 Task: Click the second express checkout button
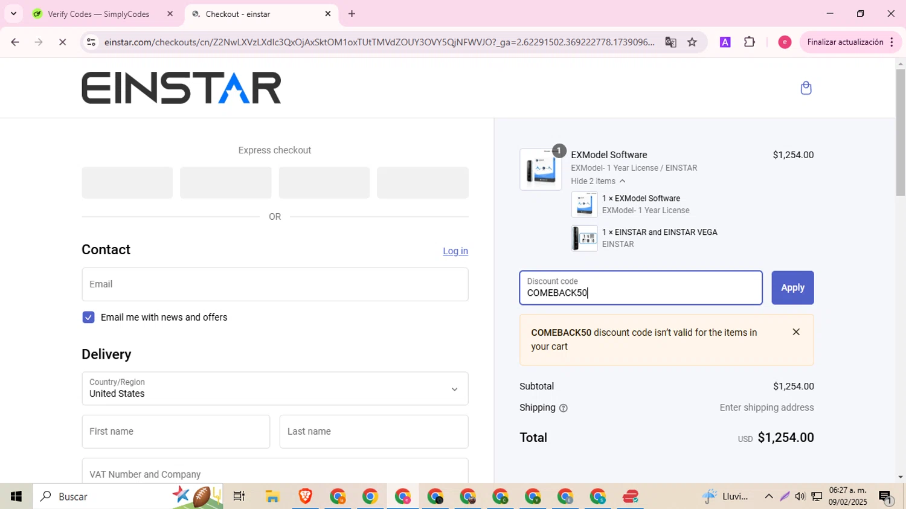[225, 183]
